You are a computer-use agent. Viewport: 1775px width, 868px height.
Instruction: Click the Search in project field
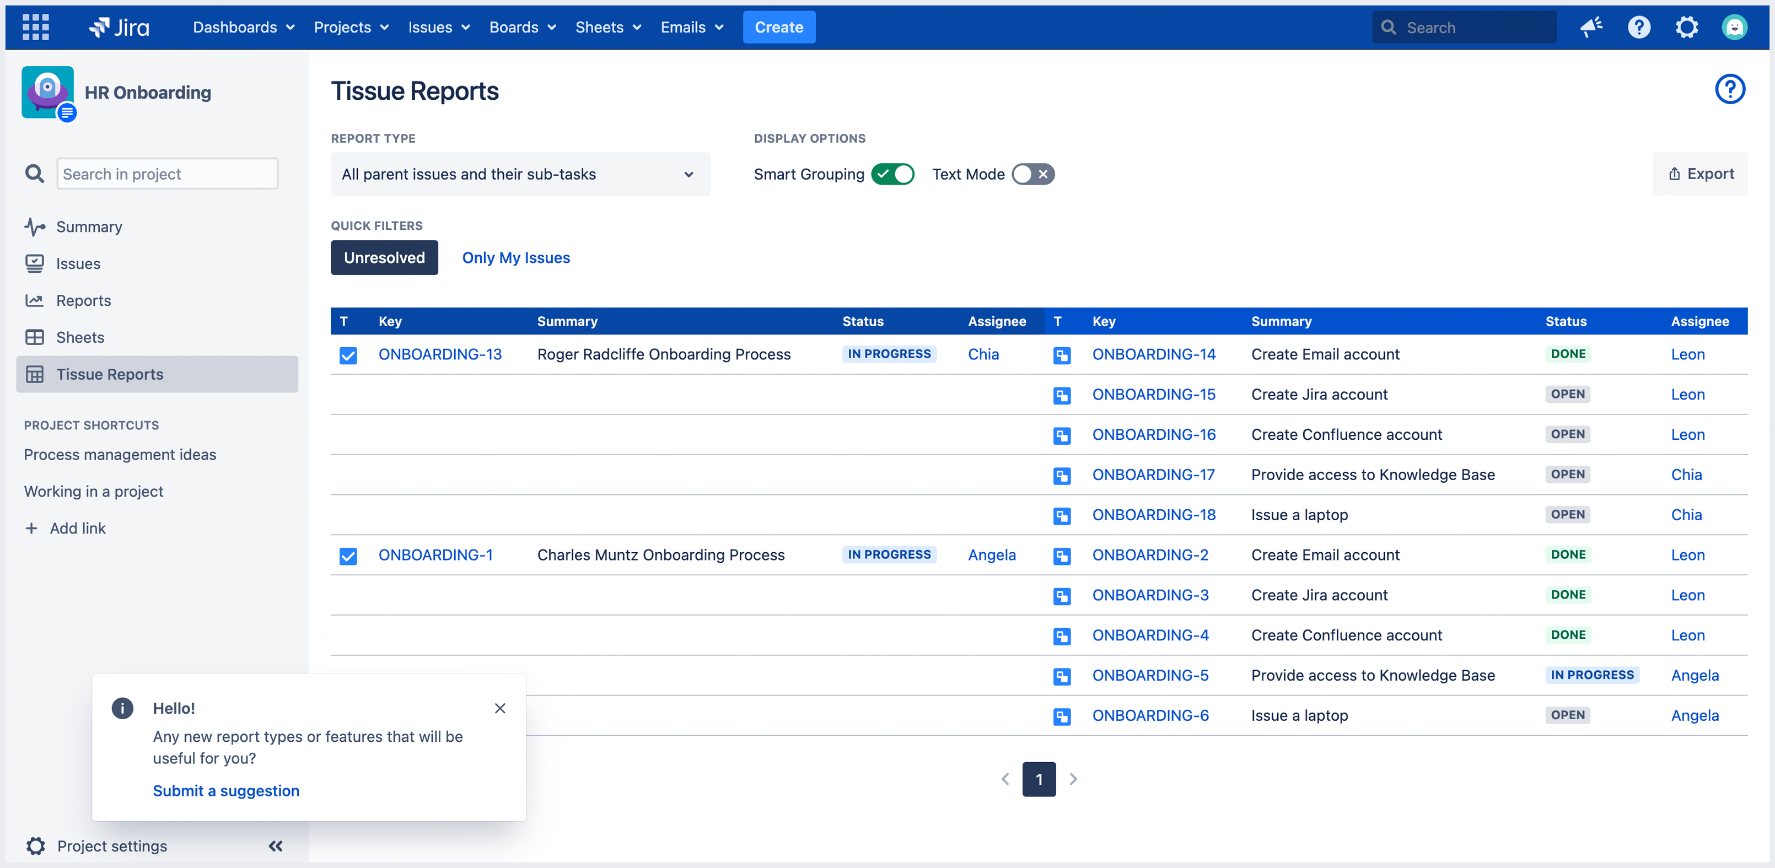point(168,174)
